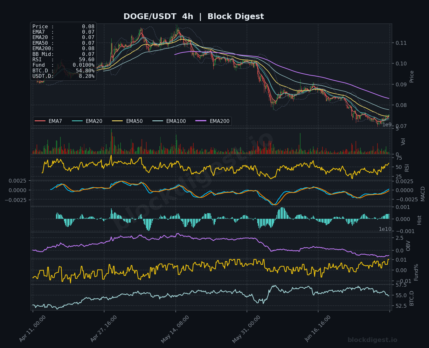The image size is (429, 348).
Task: Click the −0.01 tick on Fund% axis
Action: (403, 281)
